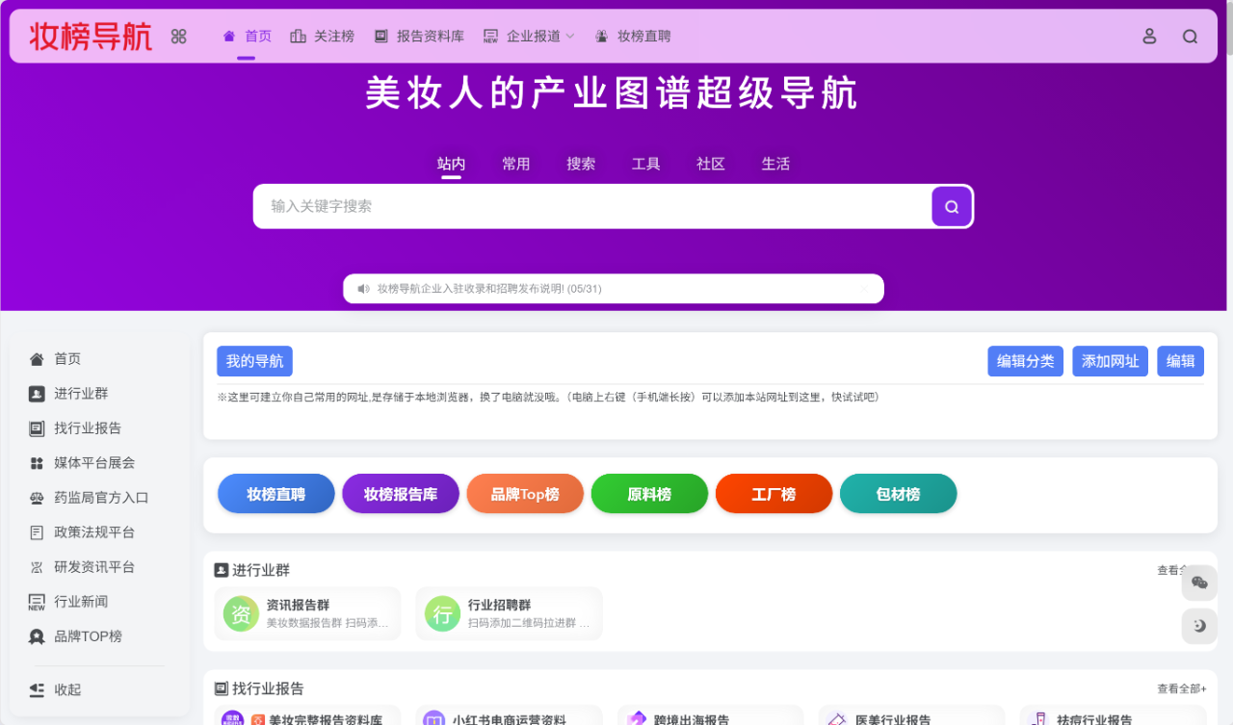Click the 添加网址 button
Screen dimensions: 1233x725
pos(1110,361)
